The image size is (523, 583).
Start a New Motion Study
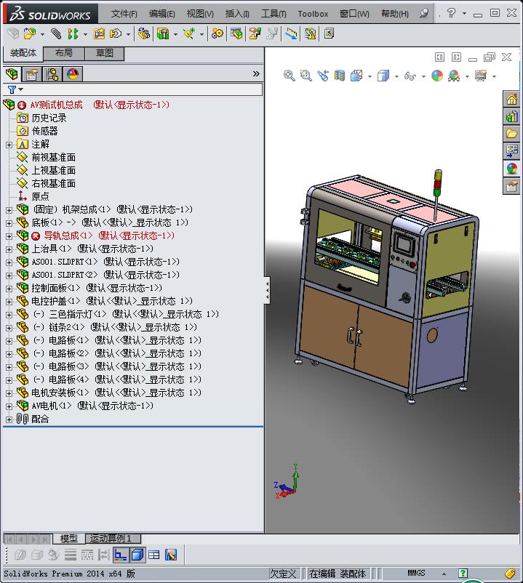click(217, 34)
